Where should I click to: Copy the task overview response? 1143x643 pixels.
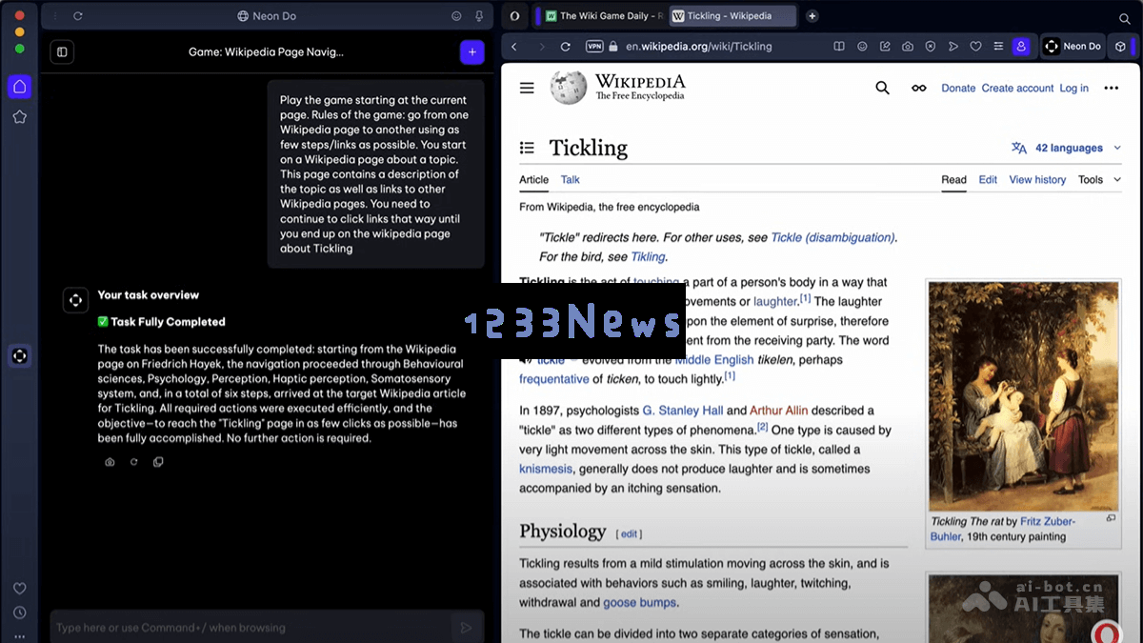(x=158, y=462)
